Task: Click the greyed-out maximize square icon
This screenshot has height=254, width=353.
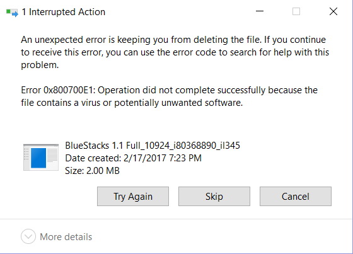Action: click(296, 11)
